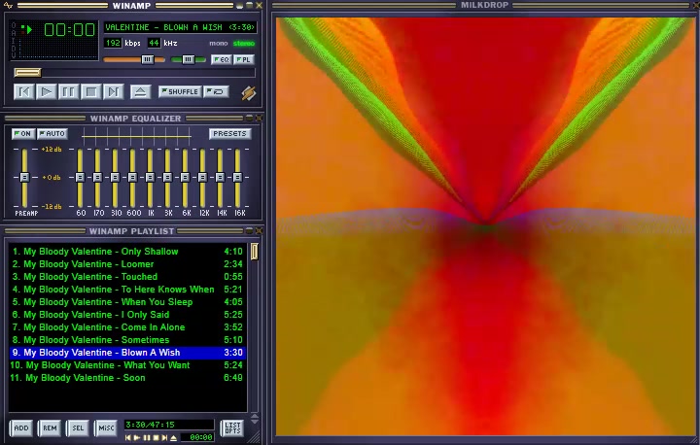Screen dimensions: 700x445
Task: Select playlist track To Here Knows When
Action: coord(127,290)
